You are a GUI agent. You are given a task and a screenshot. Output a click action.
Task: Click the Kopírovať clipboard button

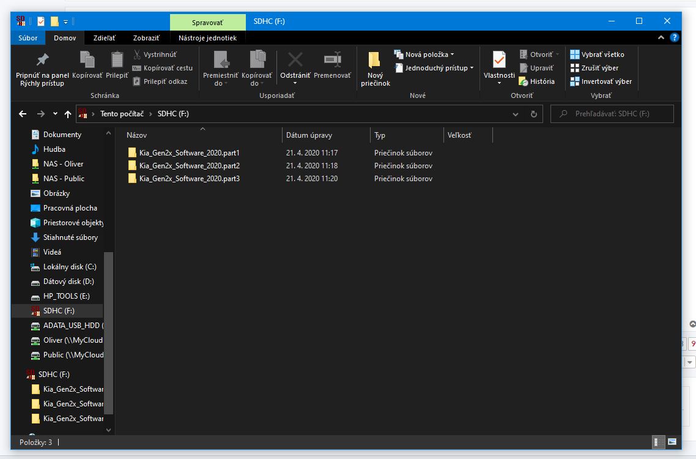pyautogui.click(x=87, y=65)
